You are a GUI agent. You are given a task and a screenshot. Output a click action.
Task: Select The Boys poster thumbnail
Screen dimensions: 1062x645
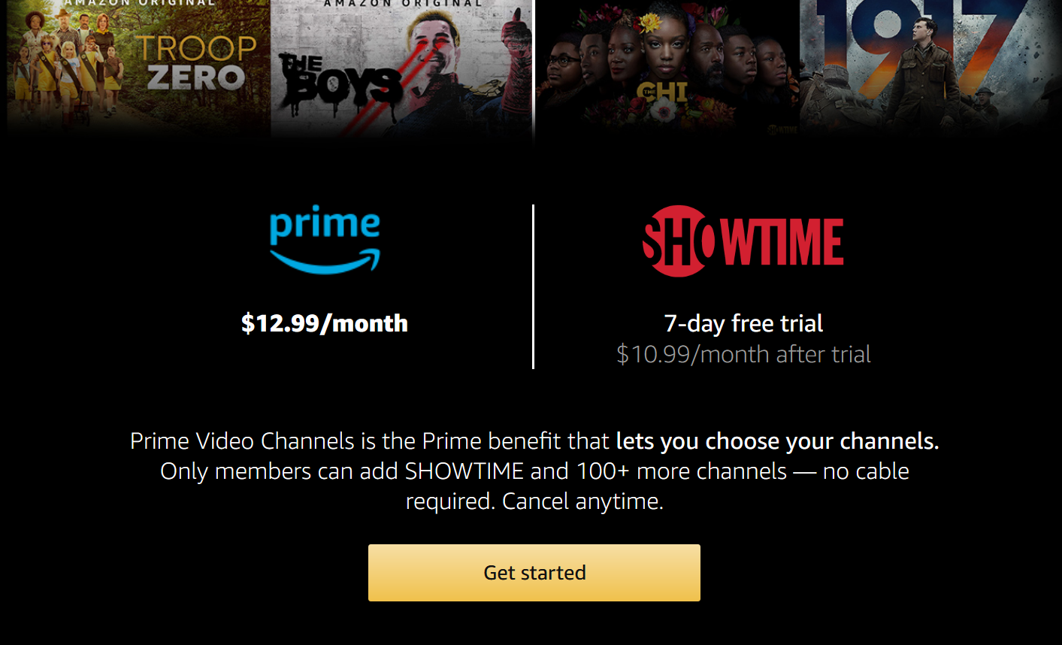click(401, 68)
